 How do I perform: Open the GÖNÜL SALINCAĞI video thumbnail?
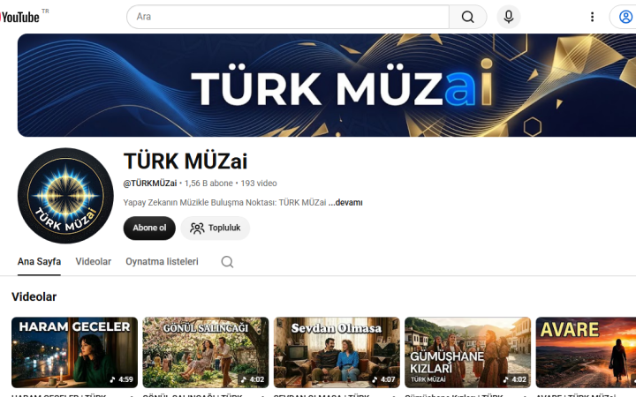click(206, 352)
